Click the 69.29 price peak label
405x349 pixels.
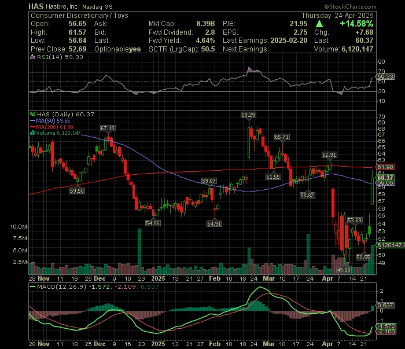tap(248, 115)
